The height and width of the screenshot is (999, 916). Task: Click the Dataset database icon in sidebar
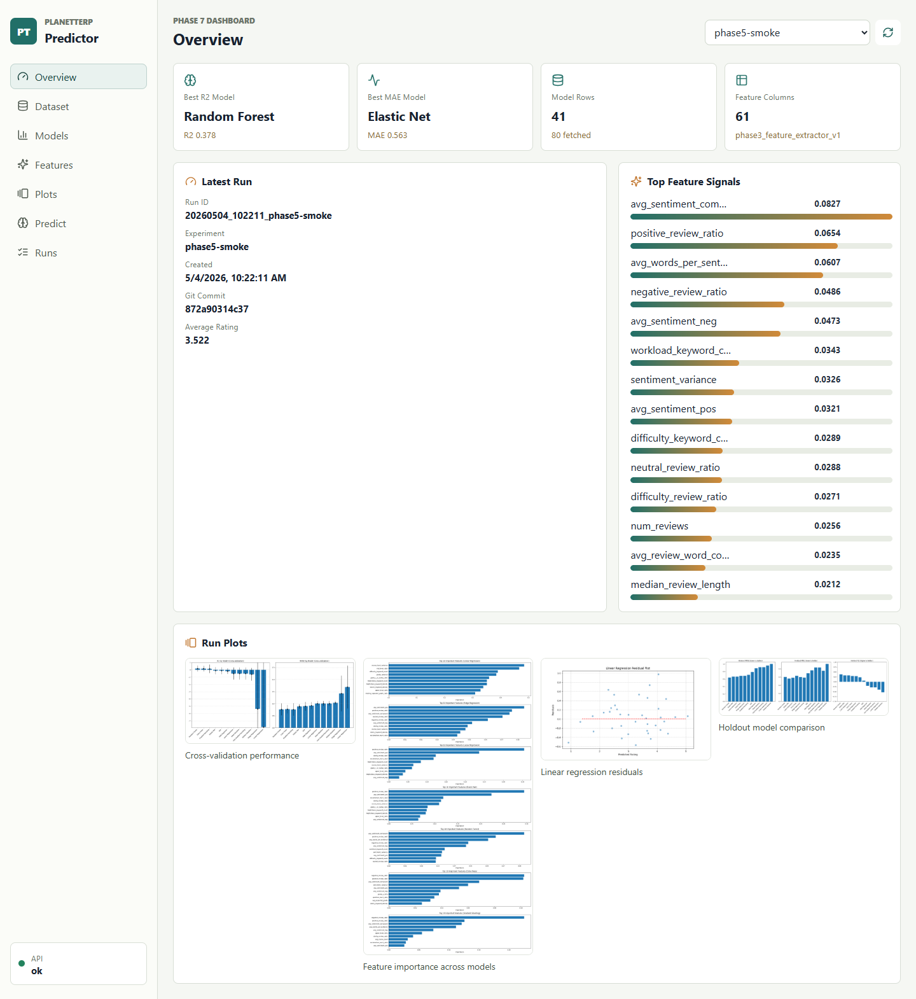point(23,106)
